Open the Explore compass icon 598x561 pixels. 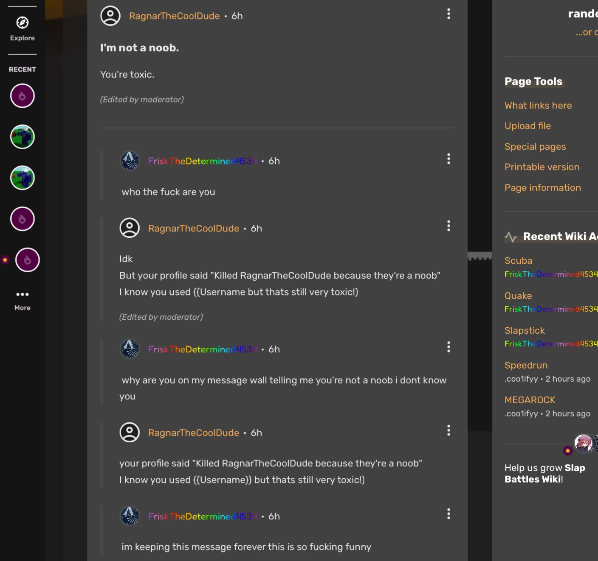[x=23, y=23]
